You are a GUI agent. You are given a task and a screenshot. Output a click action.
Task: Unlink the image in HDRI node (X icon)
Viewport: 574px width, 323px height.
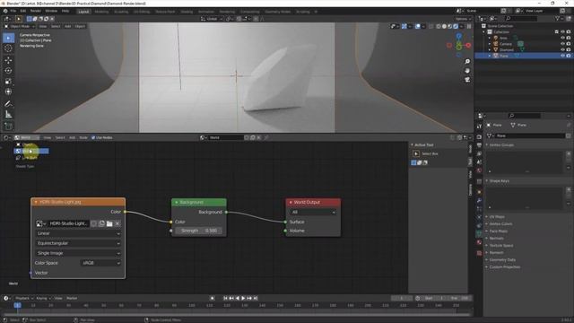coord(117,223)
